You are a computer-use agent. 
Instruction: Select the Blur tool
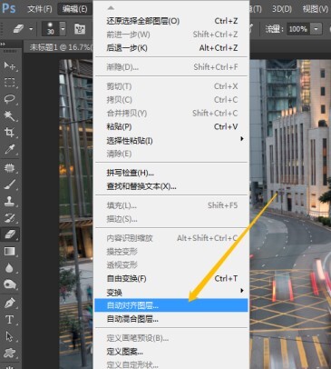coord(10,268)
